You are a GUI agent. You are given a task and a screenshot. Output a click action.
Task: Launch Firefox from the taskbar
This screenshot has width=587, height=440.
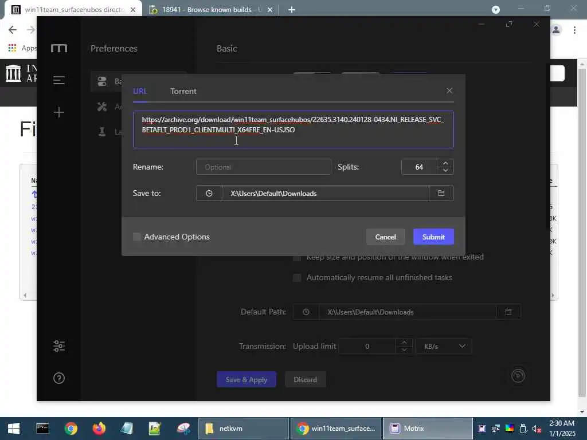click(99, 429)
